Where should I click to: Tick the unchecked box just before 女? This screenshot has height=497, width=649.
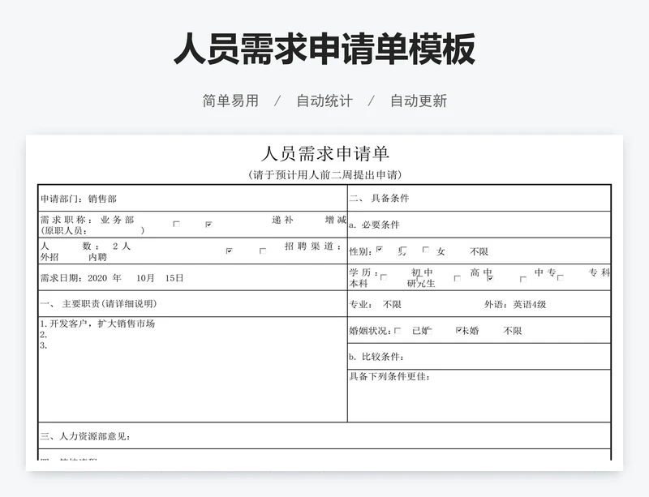[x=425, y=250]
